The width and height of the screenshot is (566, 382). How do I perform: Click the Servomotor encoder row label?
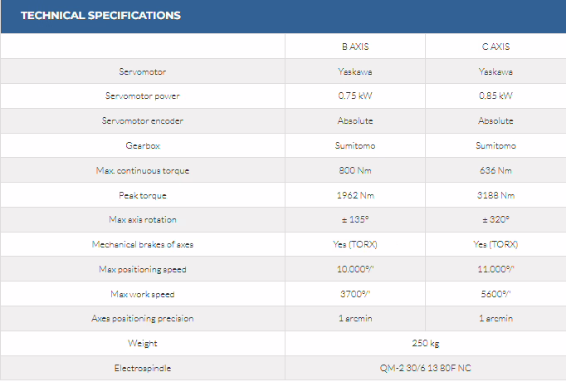142,121
